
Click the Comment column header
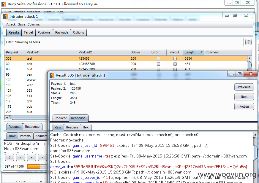(x=228, y=52)
